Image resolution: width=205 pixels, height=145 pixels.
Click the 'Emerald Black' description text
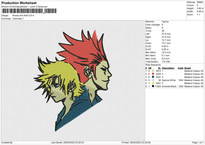(169, 87)
